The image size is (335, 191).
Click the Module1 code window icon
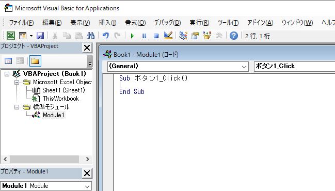coord(107,54)
